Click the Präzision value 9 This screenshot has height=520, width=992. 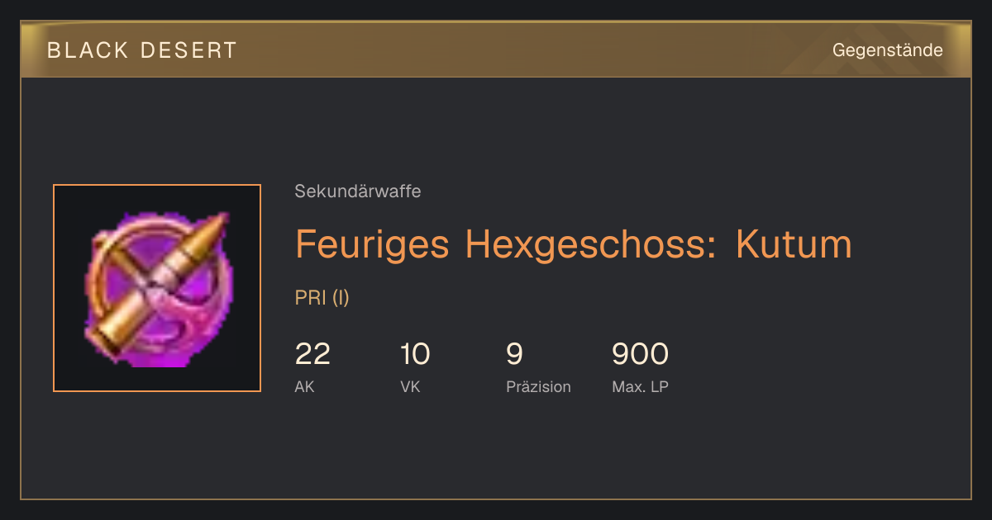514,354
